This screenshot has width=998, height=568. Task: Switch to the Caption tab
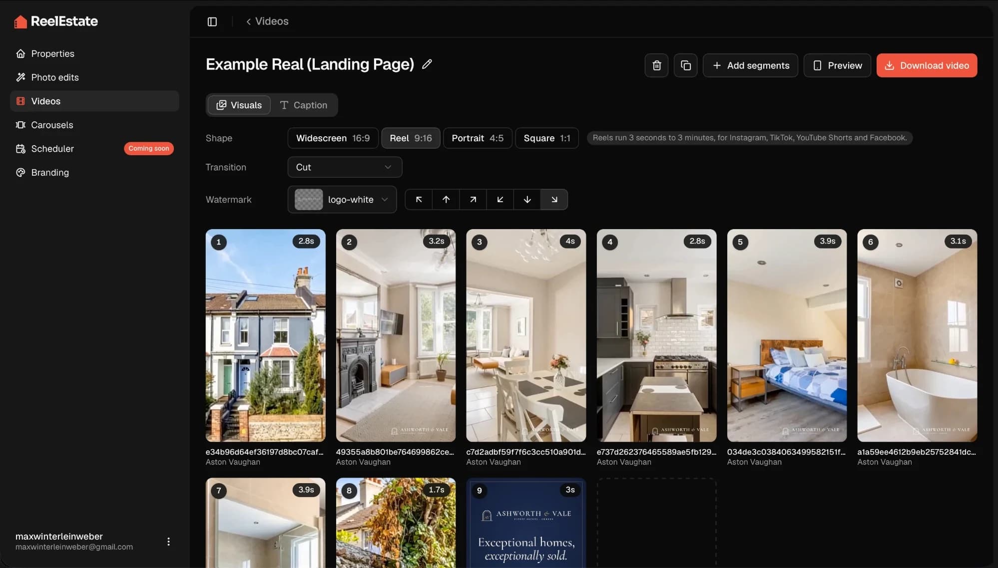[304, 105]
